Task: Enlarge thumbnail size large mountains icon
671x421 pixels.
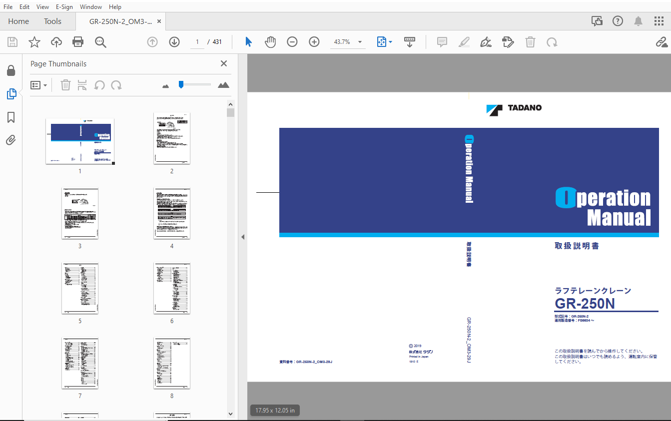Action: (x=223, y=85)
